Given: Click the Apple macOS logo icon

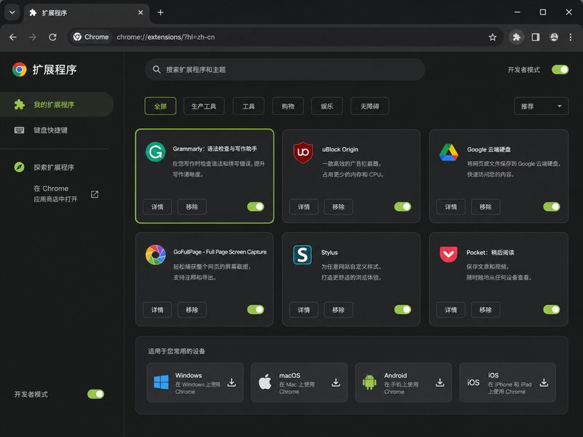Looking at the screenshot, I should [265, 382].
